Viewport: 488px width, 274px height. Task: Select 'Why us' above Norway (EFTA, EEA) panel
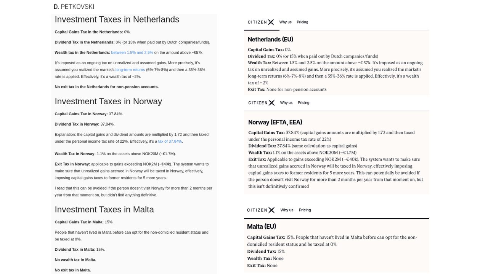tap(286, 103)
